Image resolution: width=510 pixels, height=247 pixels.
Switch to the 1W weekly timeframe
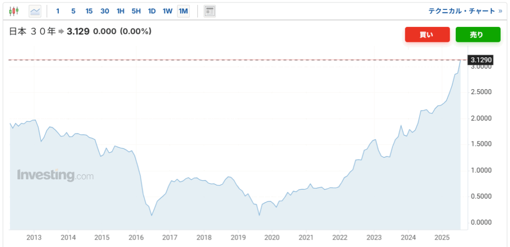pos(167,11)
